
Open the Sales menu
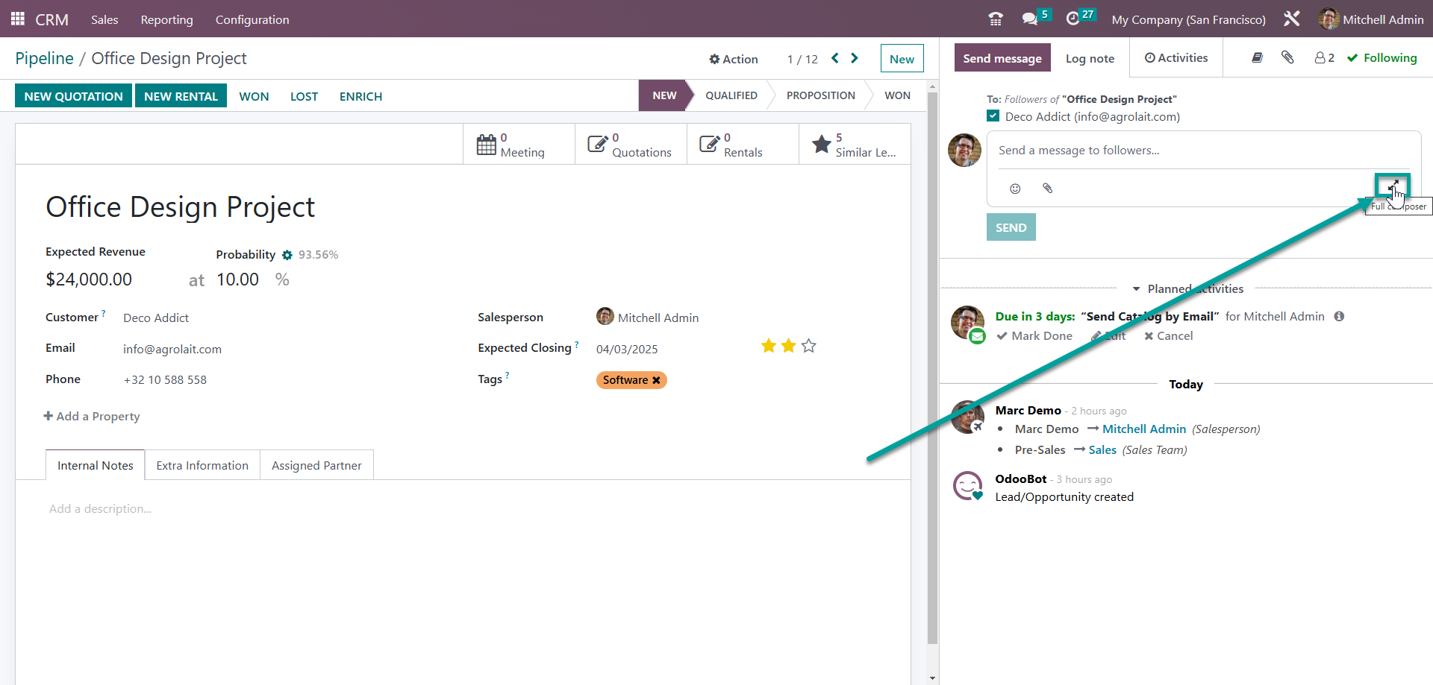[x=104, y=19]
